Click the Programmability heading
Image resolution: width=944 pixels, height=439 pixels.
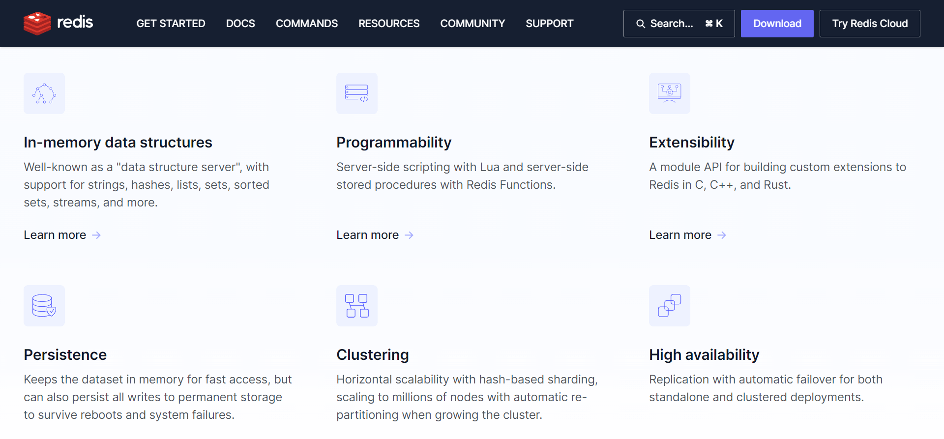click(394, 143)
